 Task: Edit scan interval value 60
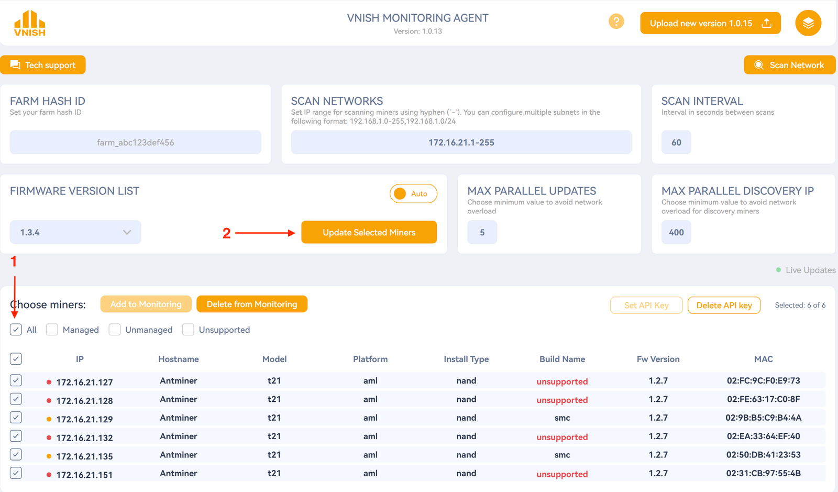tap(676, 142)
